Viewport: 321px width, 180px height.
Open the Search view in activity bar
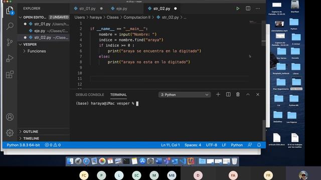point(10,26)
